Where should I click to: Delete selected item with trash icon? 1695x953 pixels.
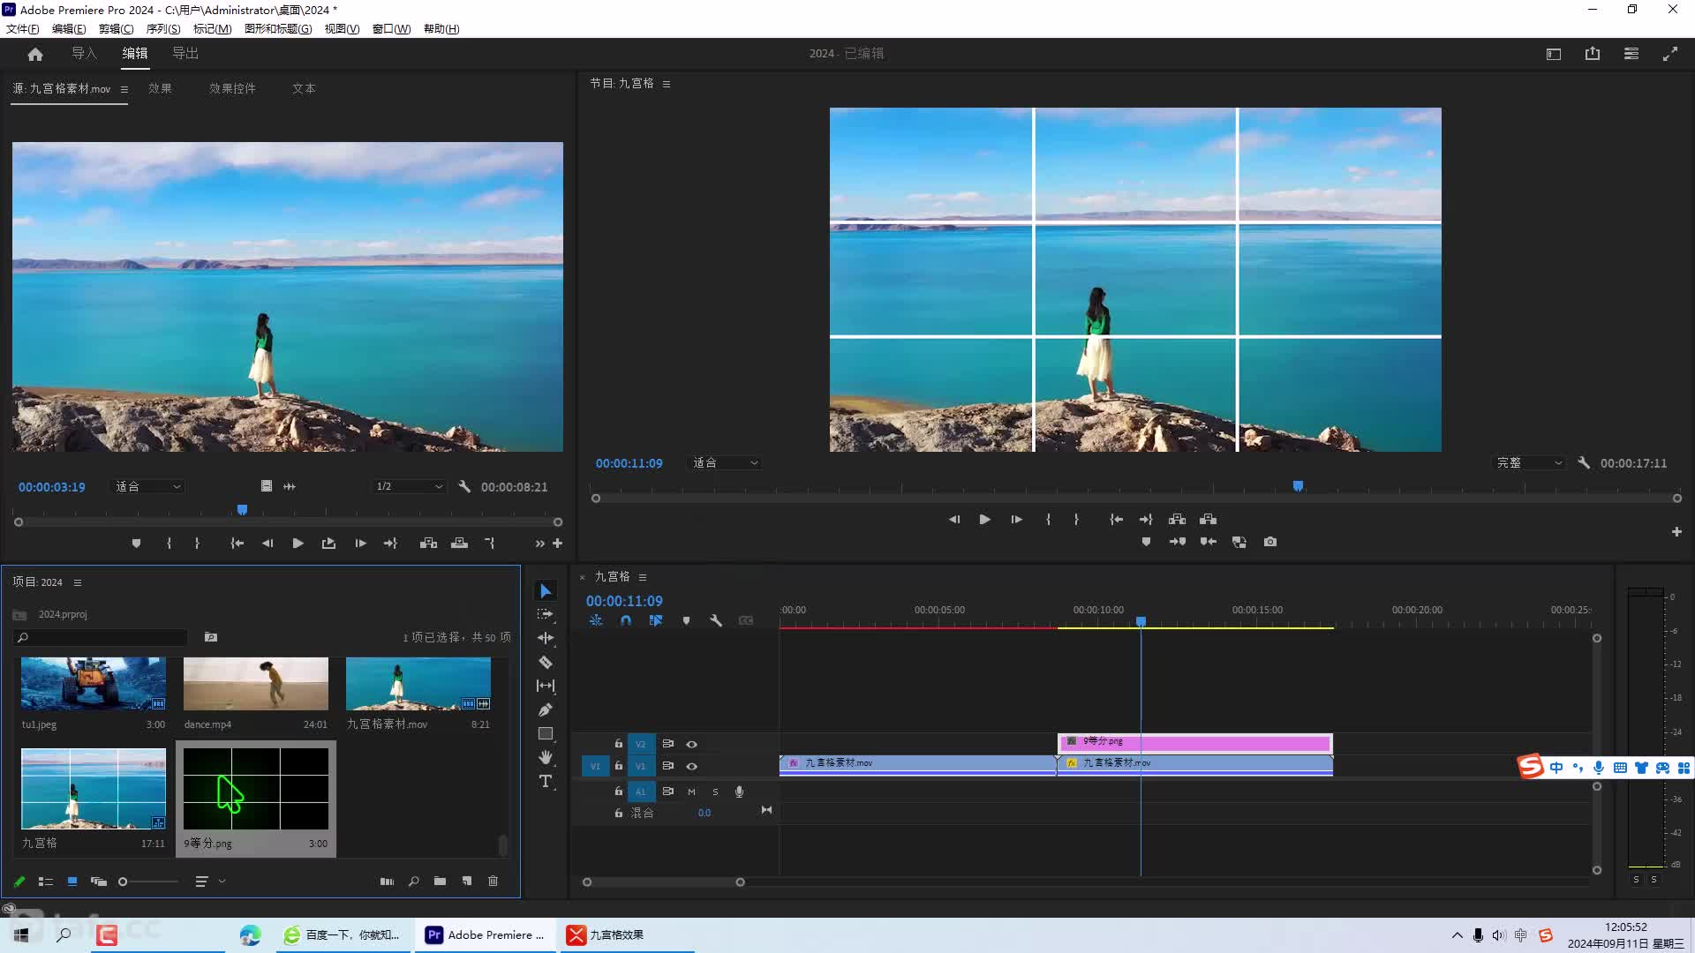tap(493, 881)
